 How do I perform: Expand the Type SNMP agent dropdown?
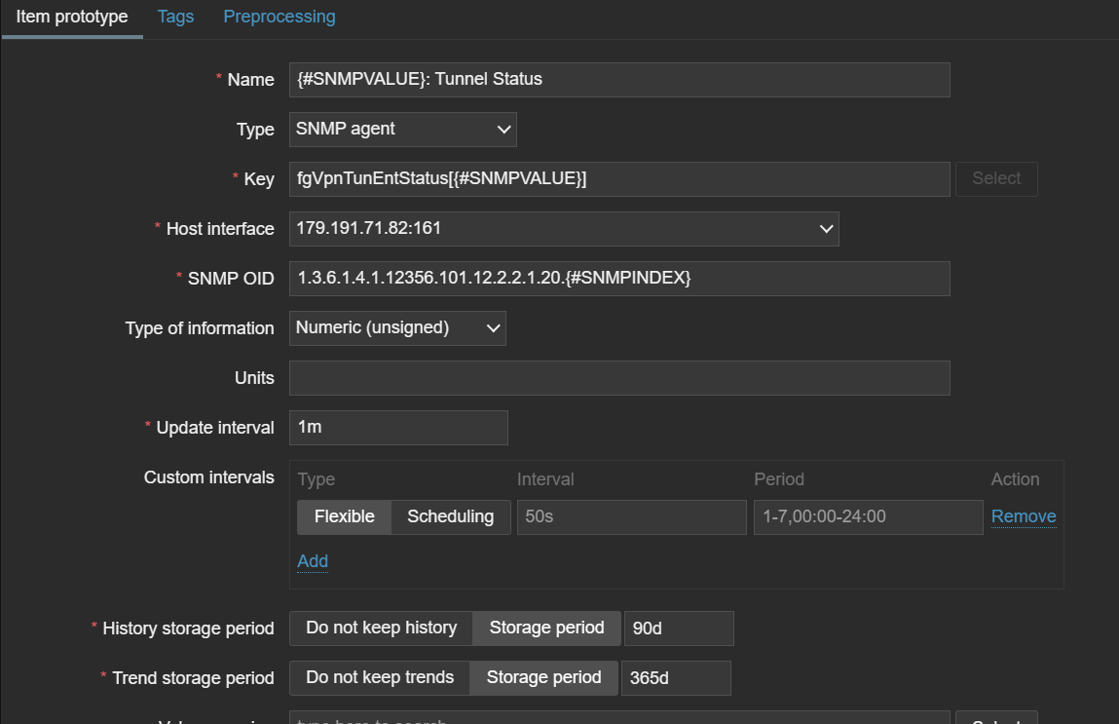[x=403, y=129]
